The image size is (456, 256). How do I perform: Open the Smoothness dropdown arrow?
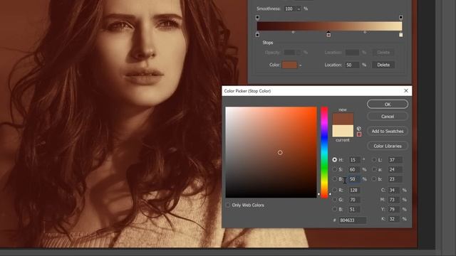(x=299, y=9)
